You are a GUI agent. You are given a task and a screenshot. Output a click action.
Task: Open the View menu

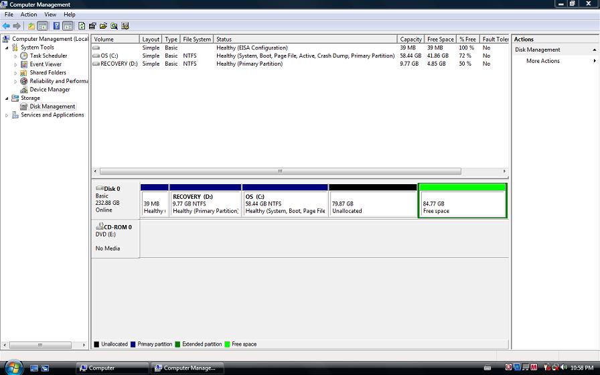tap(50, 15)
